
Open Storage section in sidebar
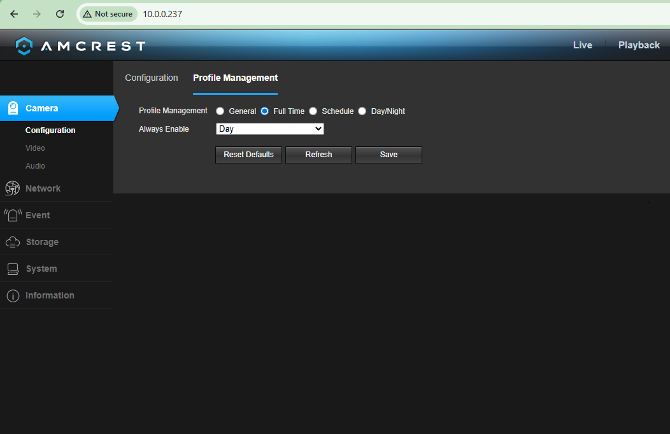(x=57, y=242)
